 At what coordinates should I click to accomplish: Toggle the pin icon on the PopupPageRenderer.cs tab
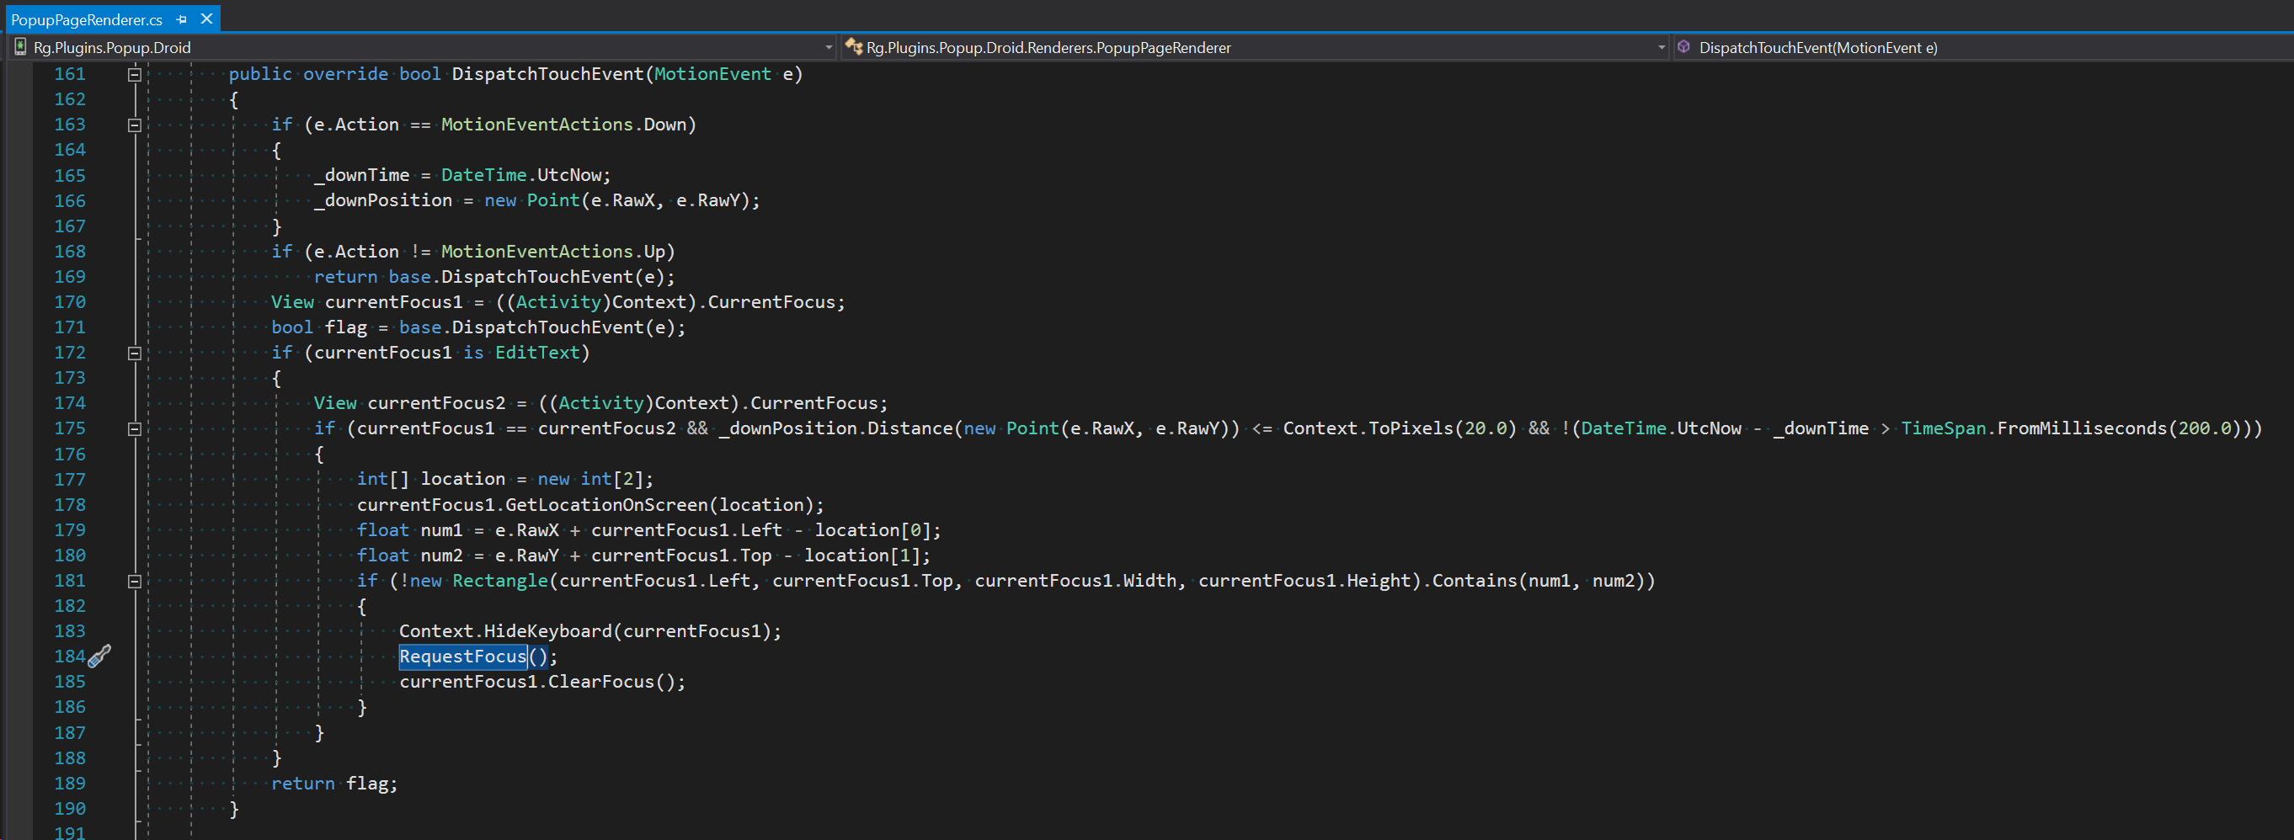tap(182, 18)
